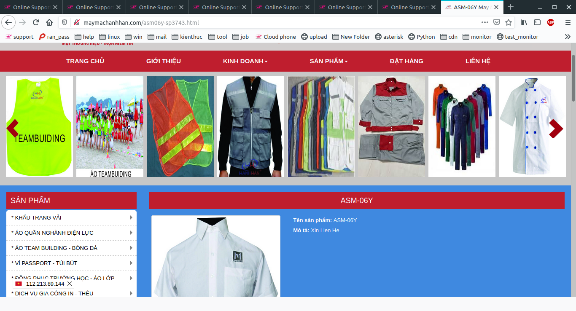Open the page actions three-dots menu
Viewport: 576px width, 311px height.
[x=485, y=22]
